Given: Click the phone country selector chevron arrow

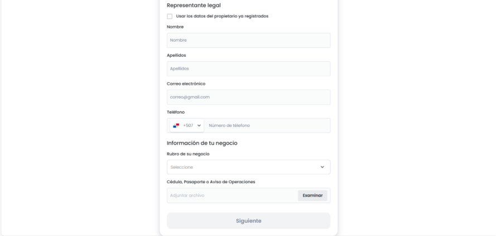Looking at the screenshot, I should 199,126.
